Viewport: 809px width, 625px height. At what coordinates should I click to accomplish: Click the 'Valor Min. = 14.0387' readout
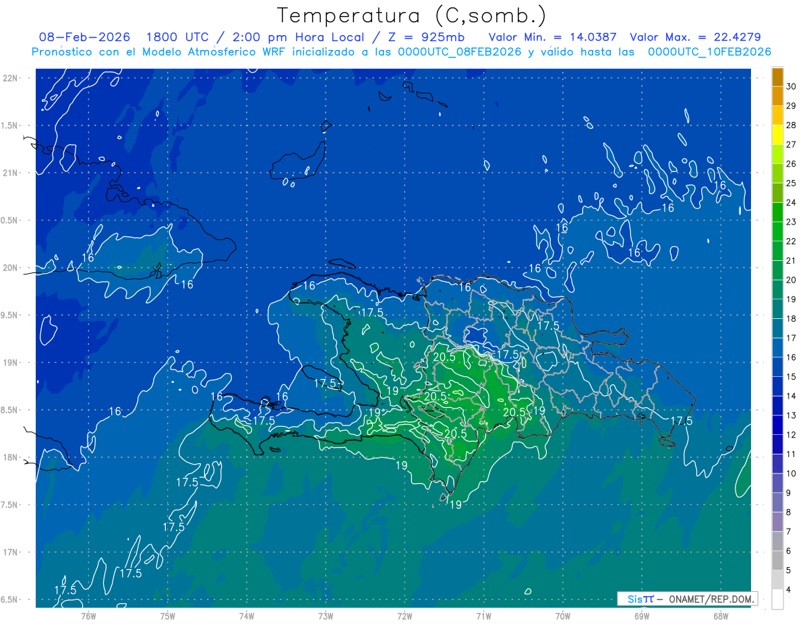552,37
